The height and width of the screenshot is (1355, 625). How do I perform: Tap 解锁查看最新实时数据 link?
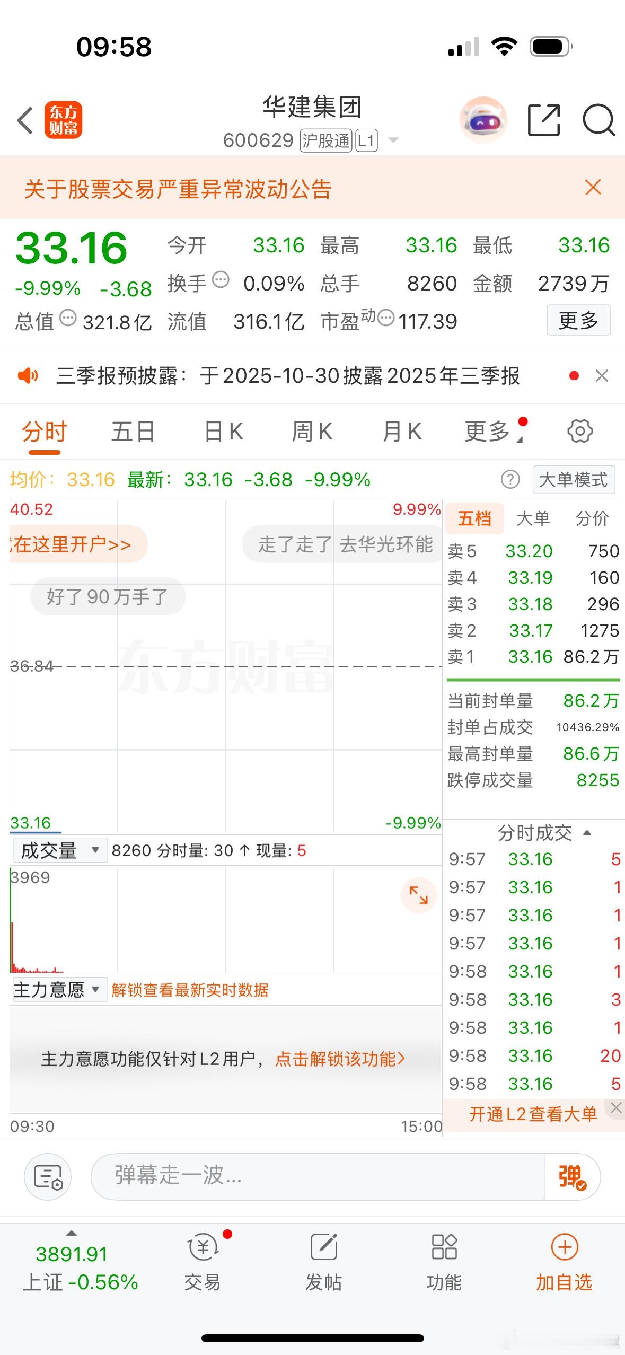click(x=190, y=990)
